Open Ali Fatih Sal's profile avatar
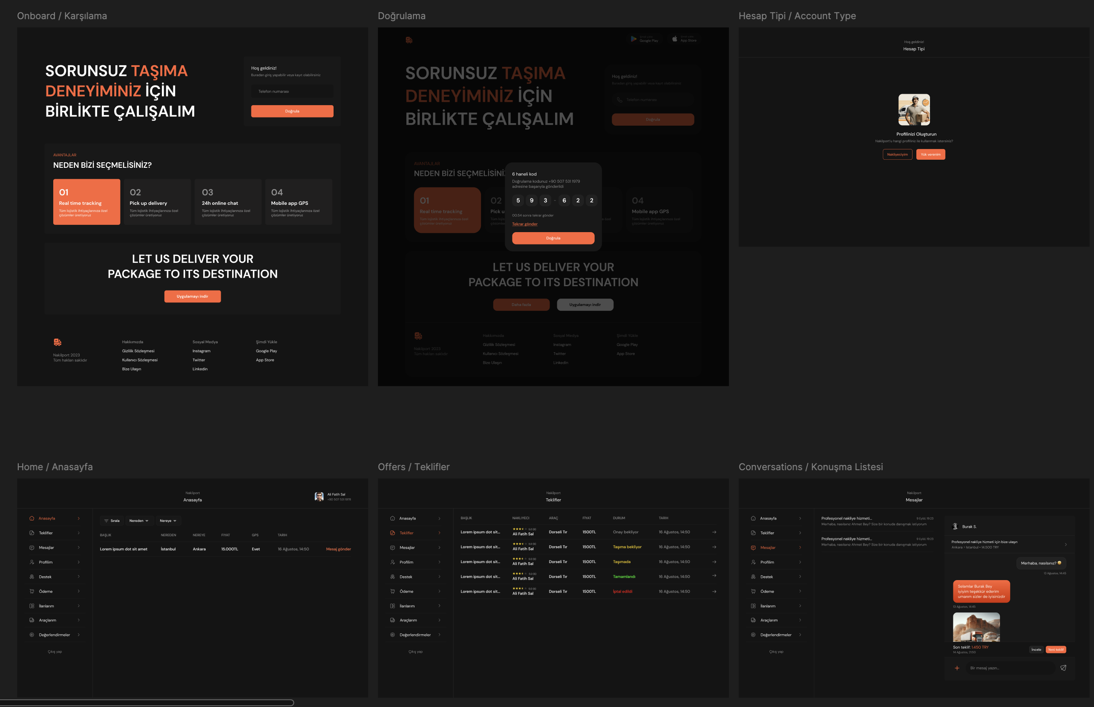Image resolution: width=1094 pixels, height=707 pixels. [x=319, y=496]
